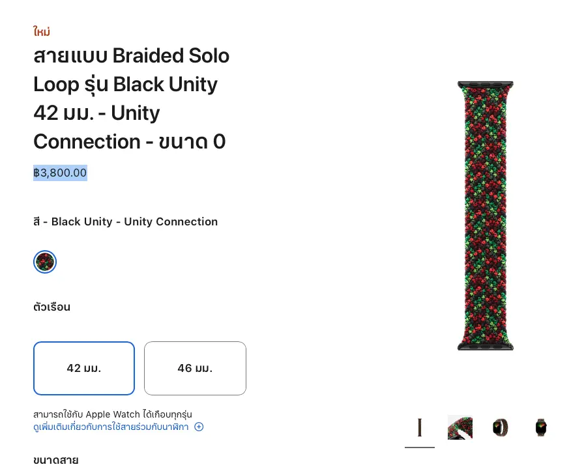The height and width of the screenshot is (469, 584).
Task: Open the front-facing watch thumbnail
Action: click(x=540, y=427)
